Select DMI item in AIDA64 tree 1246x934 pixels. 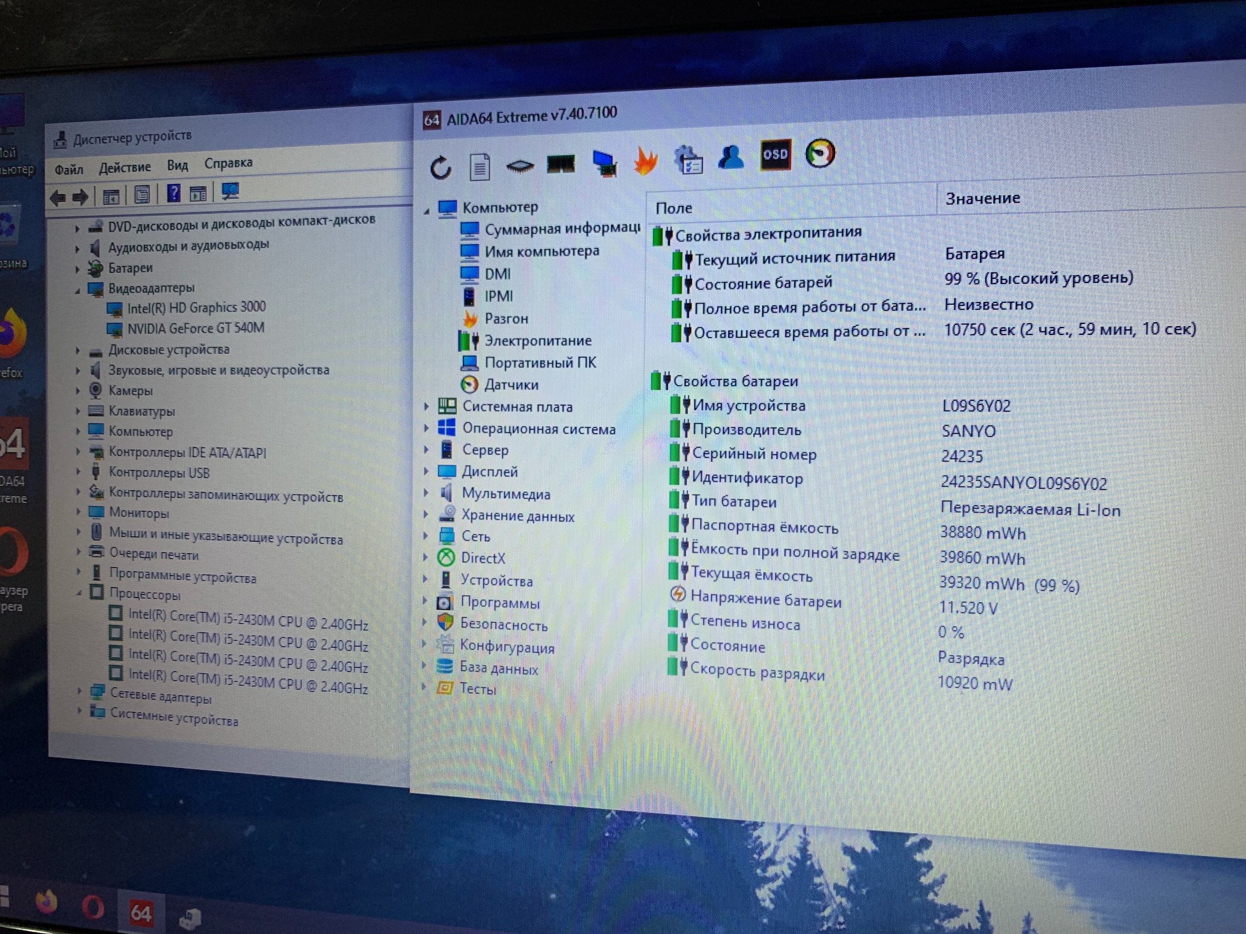(497, 274)
